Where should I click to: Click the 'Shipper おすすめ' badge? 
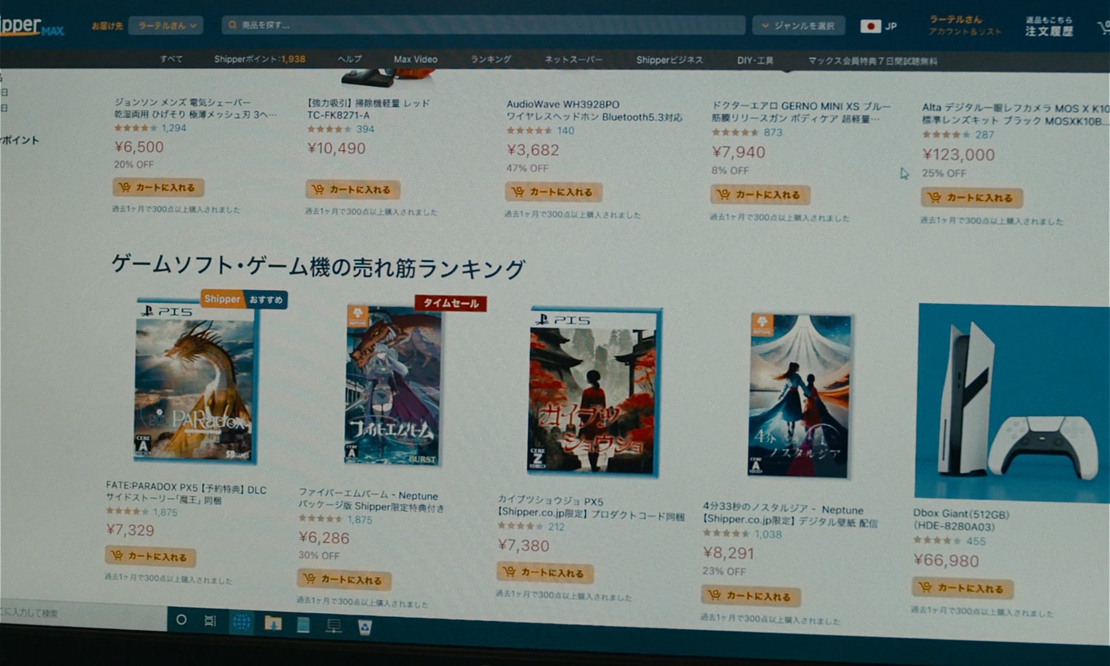coord(244,299)
